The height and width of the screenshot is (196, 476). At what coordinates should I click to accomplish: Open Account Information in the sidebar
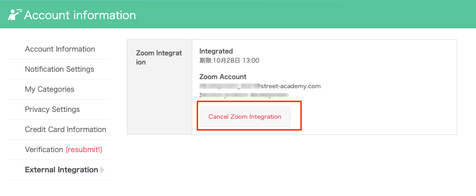click(60, 49)
